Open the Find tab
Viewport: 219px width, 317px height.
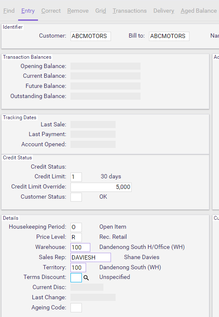coord(9,11)
